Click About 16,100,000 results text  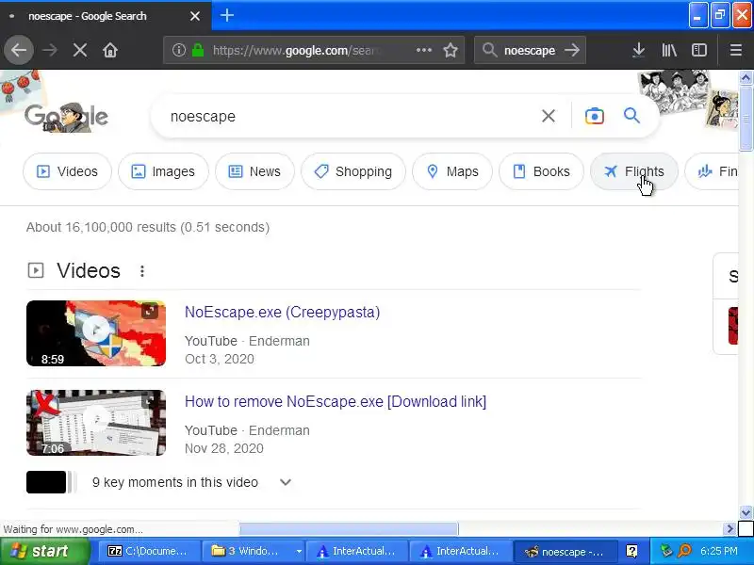click(x=148, y=227)
